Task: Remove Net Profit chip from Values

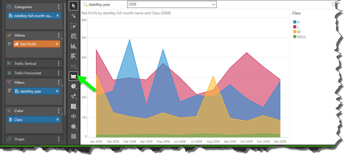Action: pos(57,44)
